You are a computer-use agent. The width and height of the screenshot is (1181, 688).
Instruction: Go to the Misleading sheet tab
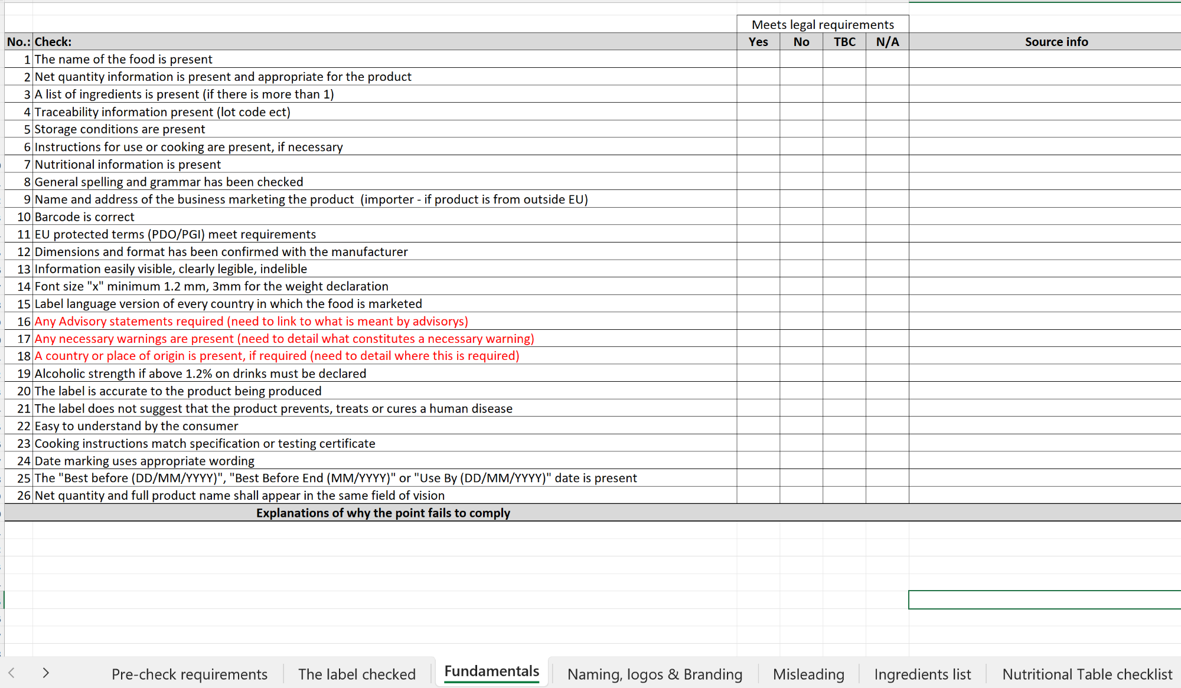tap(808, 674)
